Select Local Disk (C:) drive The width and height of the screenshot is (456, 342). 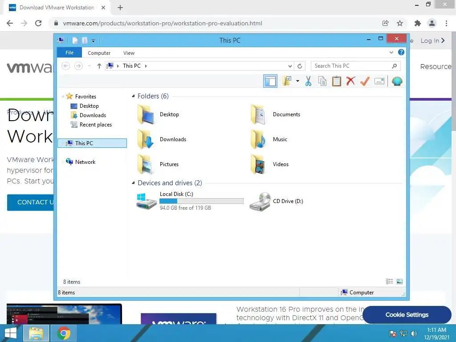(190, 201)
